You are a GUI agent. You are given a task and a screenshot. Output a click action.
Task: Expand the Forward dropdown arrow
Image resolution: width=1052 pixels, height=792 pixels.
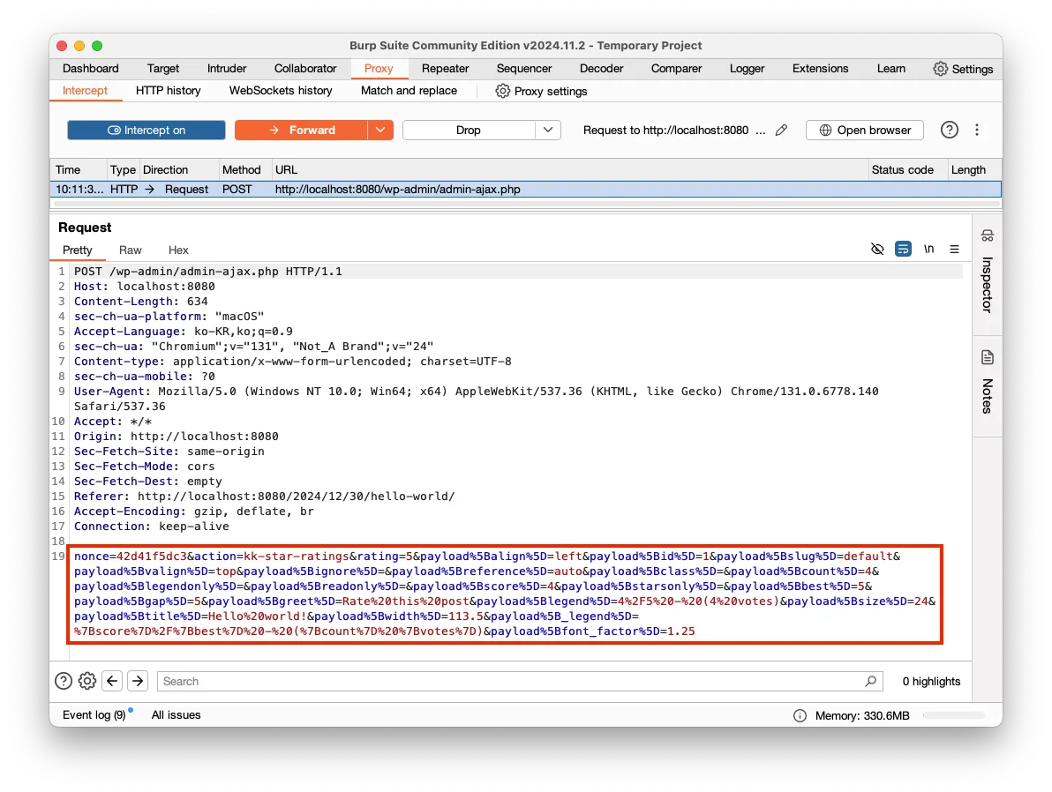tap(380, 131)
